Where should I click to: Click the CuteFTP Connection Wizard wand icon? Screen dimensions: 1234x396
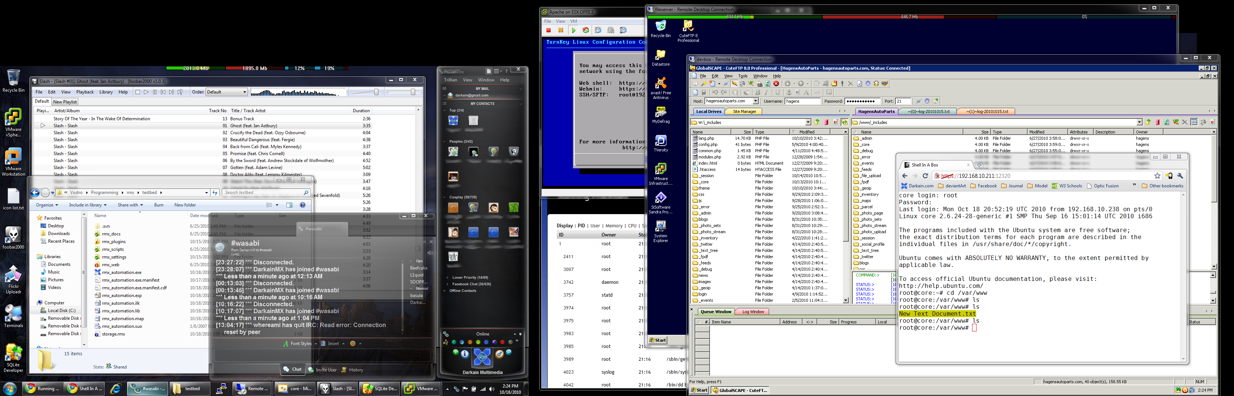[x=704, y=84]
